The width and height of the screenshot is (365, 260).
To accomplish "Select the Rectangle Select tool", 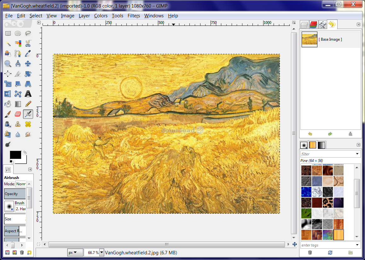I will (x=8, y=33).
